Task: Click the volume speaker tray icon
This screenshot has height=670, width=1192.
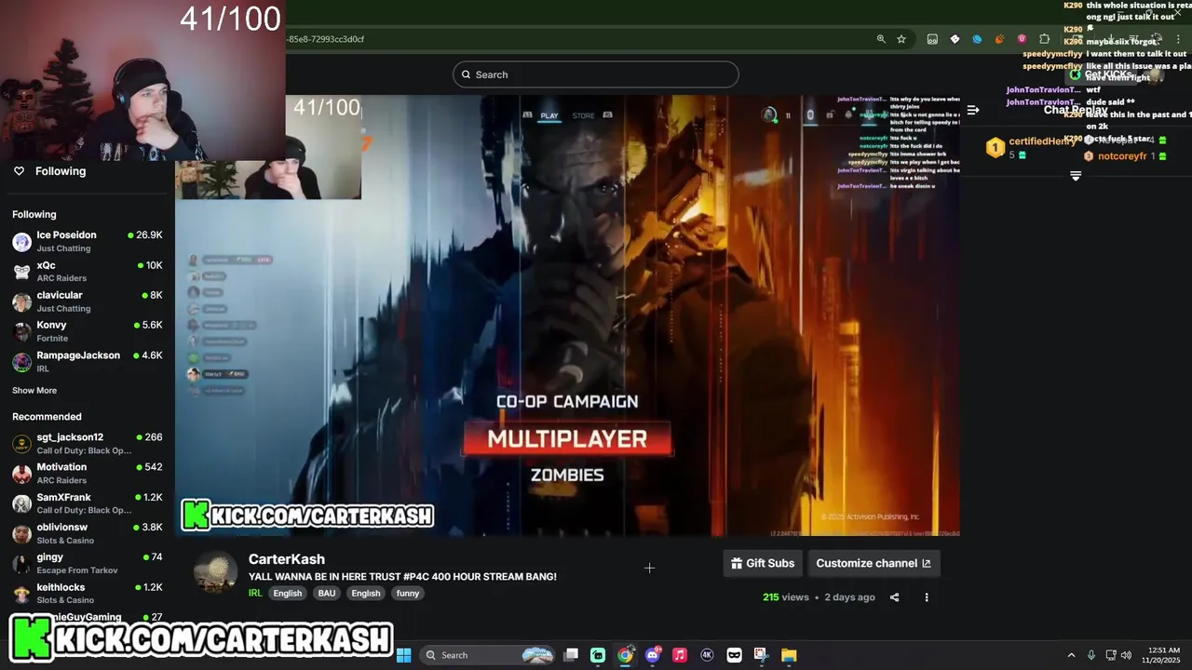Action: click(x=1126, y=655)
